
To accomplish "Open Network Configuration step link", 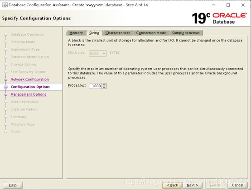I will [30, 79].
